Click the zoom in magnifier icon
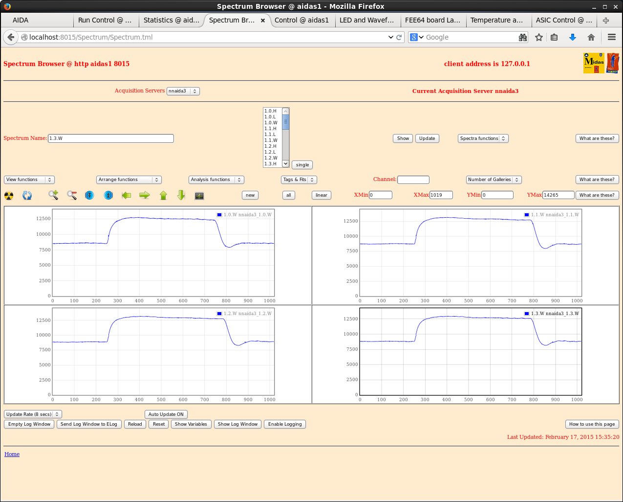Viewport: 623px width, 502px height. (53, 195)
